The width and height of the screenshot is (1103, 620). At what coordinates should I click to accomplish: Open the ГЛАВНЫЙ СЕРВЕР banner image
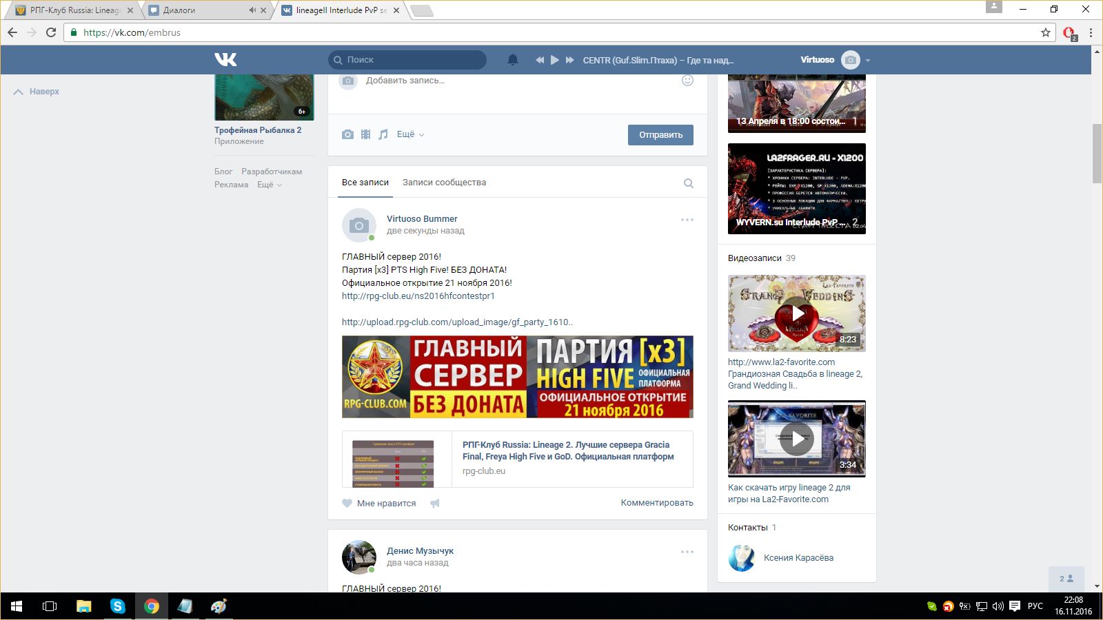(x=518, y=377)
